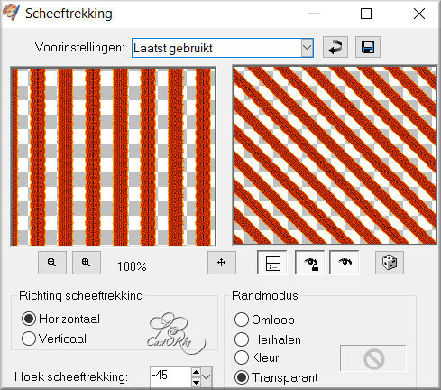Zoom out the preview with minus magnifier
Image resolution: width=441 pixels, height=390 pixels.
pos(52,263)
